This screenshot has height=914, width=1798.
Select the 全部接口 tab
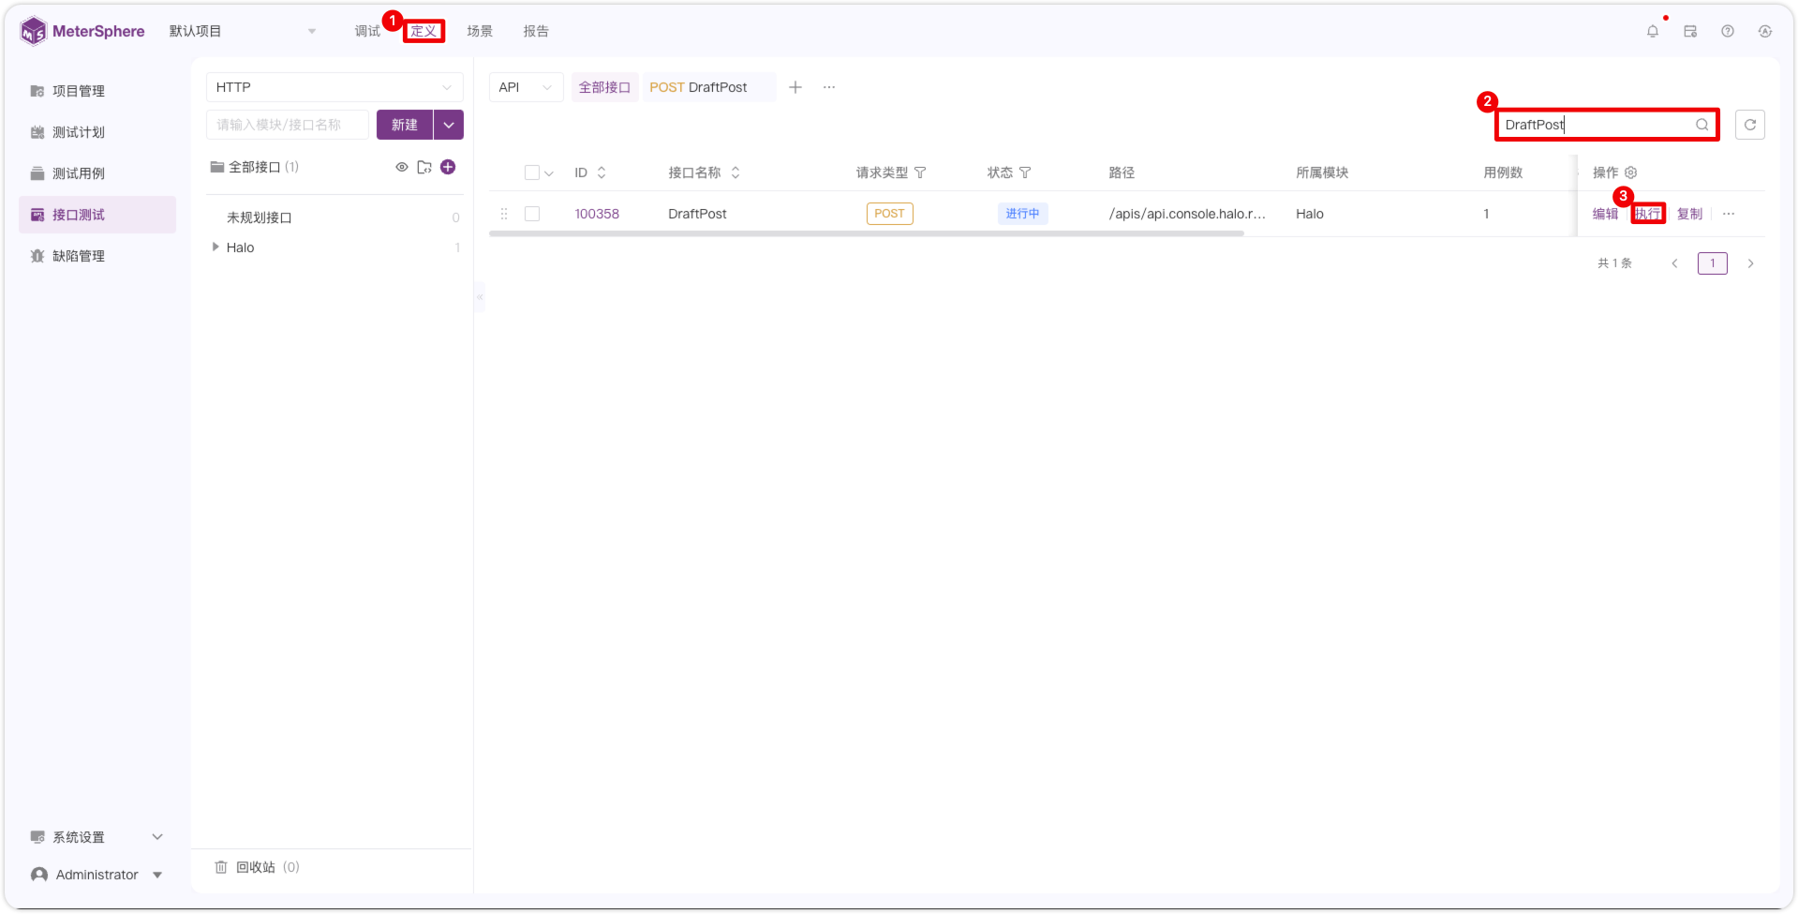click(604, 87)
